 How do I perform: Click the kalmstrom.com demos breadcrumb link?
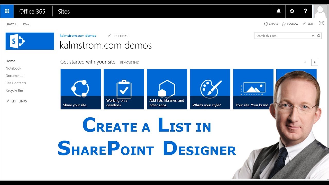click(78, 36)
